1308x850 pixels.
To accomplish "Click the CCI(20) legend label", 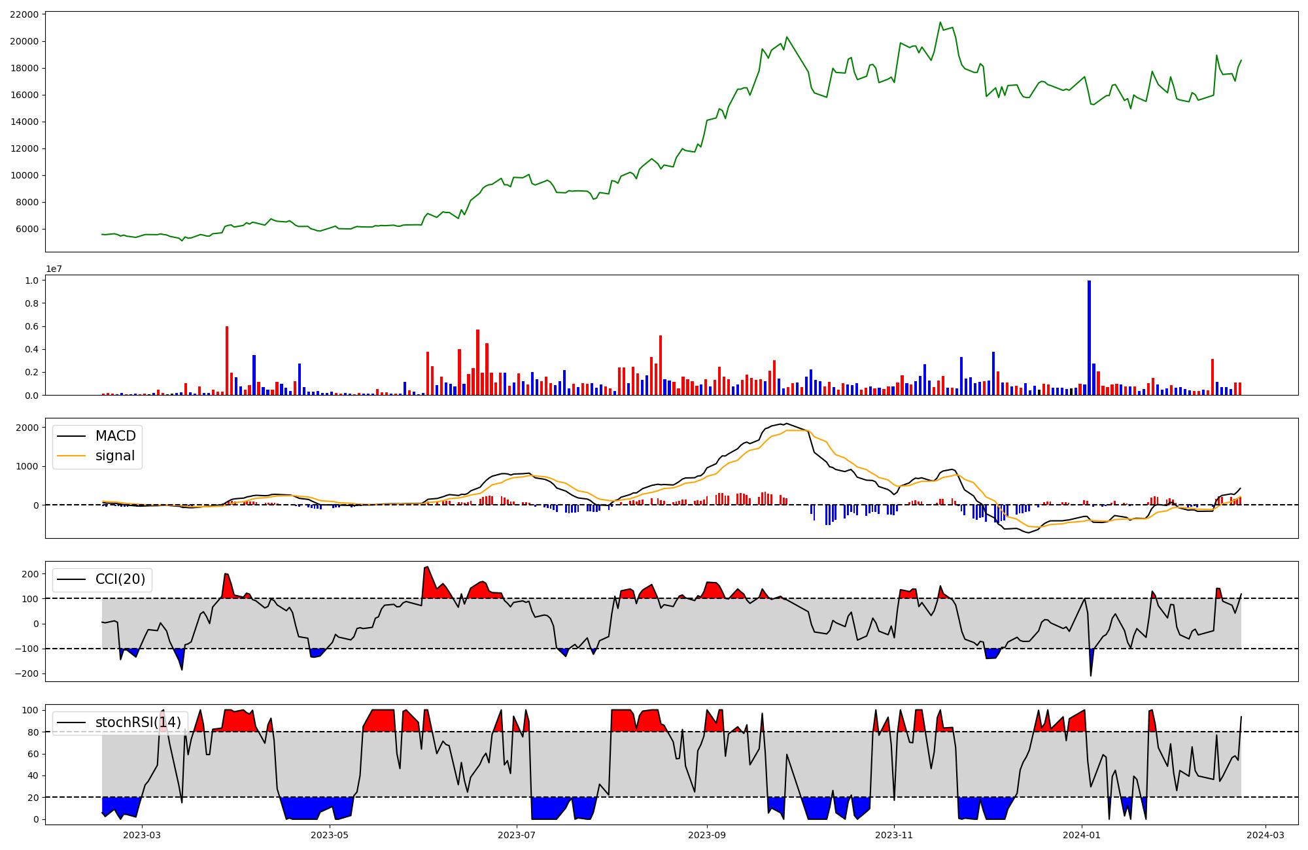I will tap(120, 579).
